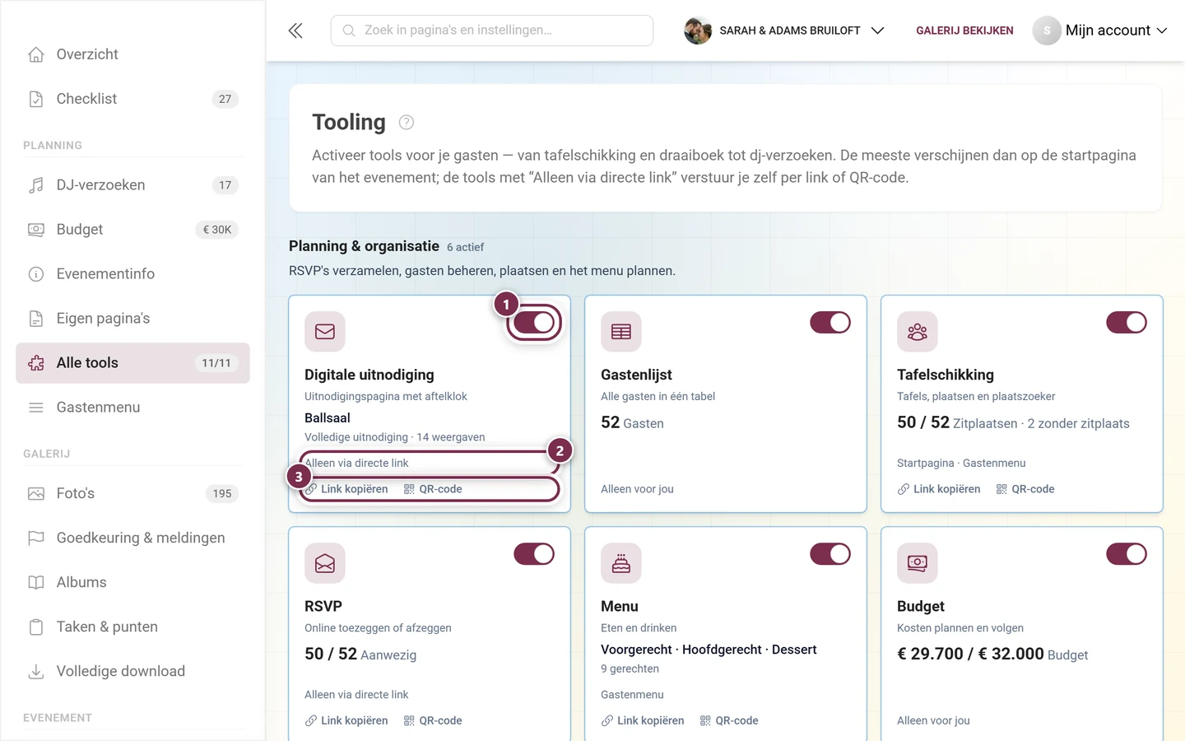The image size is (1185, 741).
Task: Show the Menu QR-code
Action: (729, 720)
